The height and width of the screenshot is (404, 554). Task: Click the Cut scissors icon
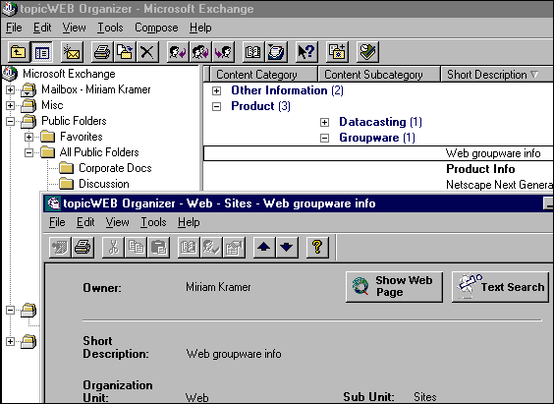113,247
